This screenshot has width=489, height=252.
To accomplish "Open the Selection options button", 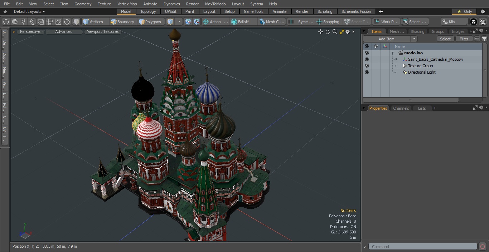I will (415, 22).
